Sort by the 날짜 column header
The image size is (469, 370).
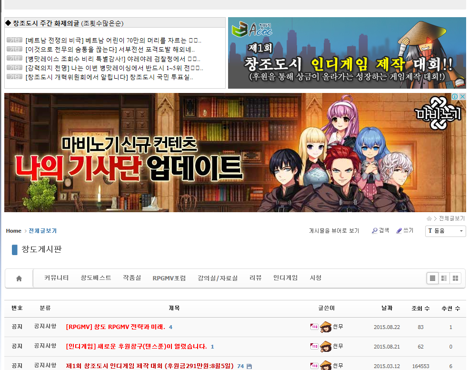tap(387, 308)
